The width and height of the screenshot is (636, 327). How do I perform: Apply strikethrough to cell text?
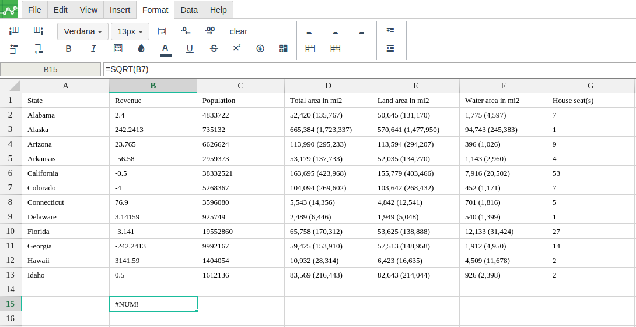[214, 49]
